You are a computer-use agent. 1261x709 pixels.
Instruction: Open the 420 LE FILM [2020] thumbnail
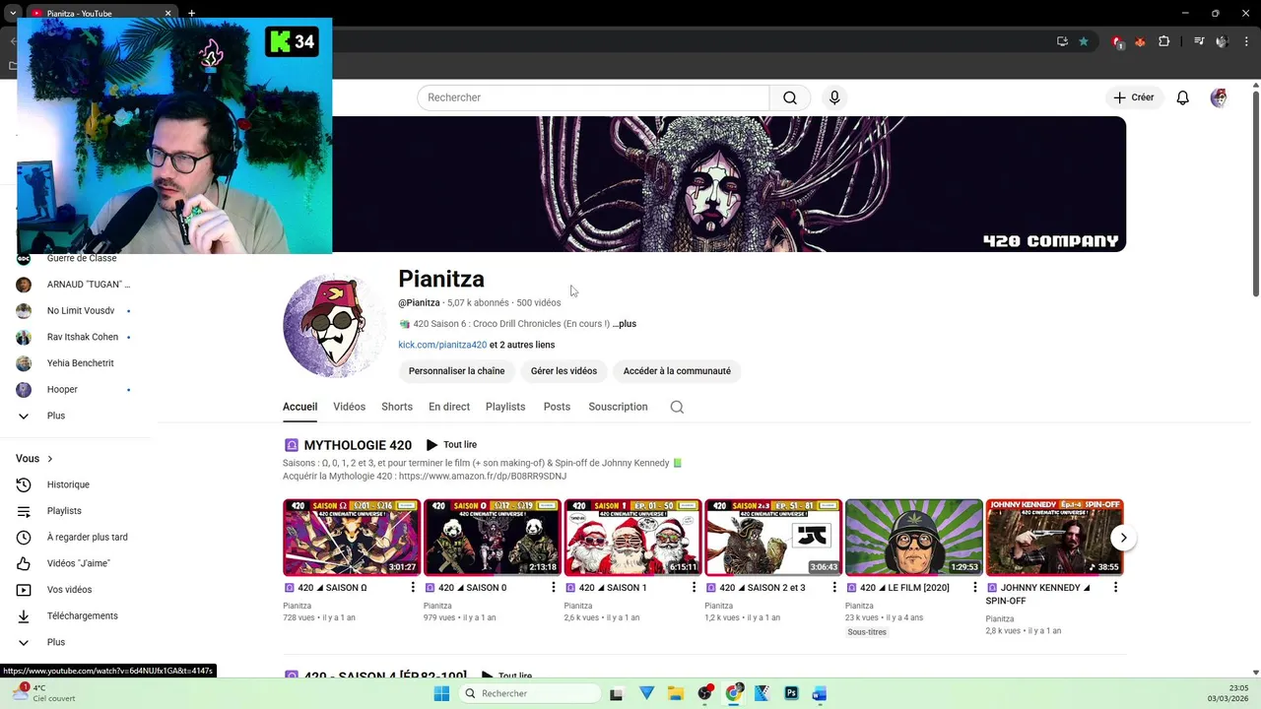point(913,538)
